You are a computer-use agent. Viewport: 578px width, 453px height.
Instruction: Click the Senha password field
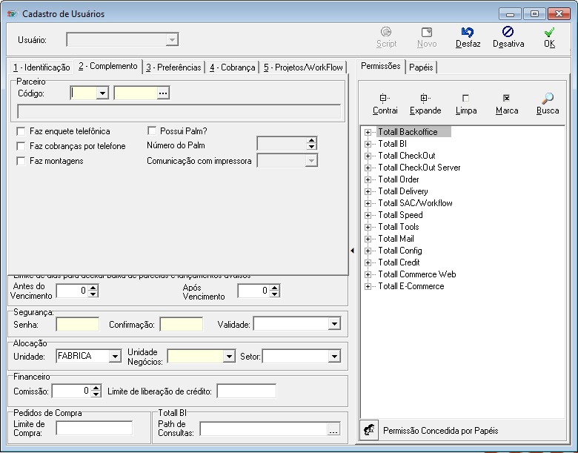click(77, 324)
